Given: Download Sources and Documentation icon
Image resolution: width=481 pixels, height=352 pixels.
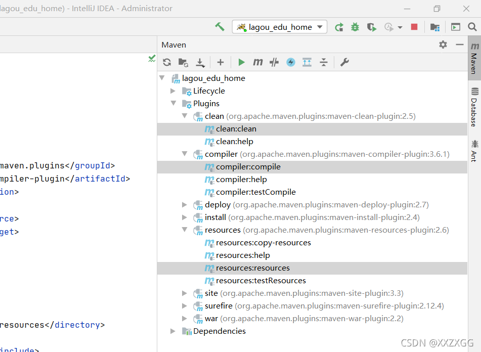Looking at the screenshot, I should pos(200,63).
